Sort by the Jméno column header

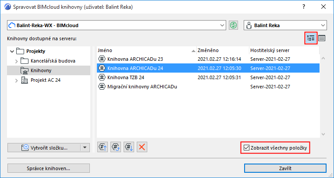(146, 51)
